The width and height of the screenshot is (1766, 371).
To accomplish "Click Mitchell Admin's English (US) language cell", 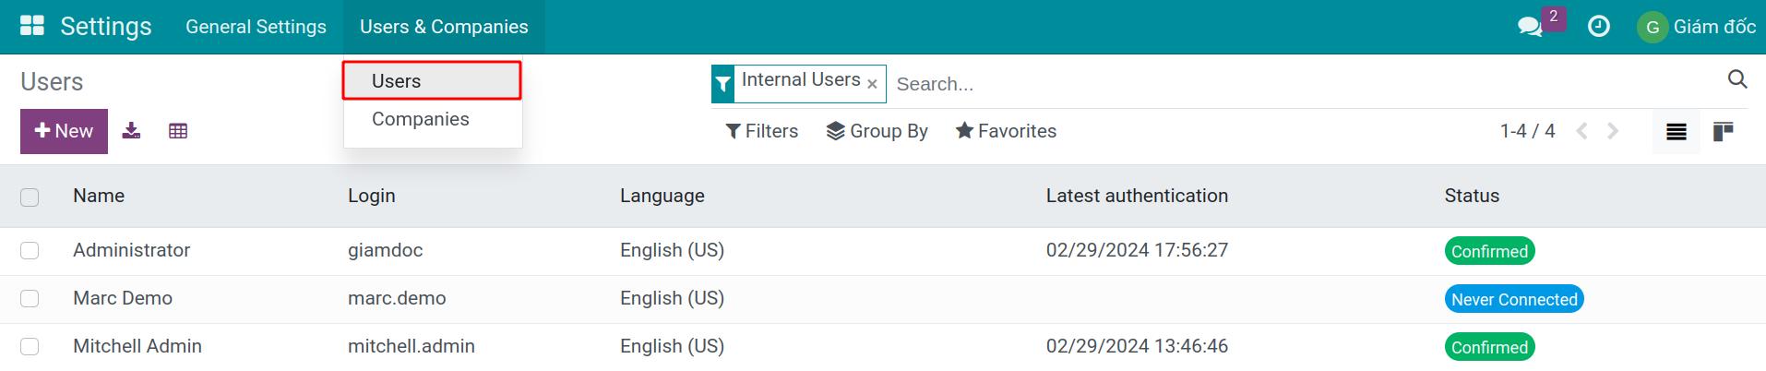I will pos(672,346).
